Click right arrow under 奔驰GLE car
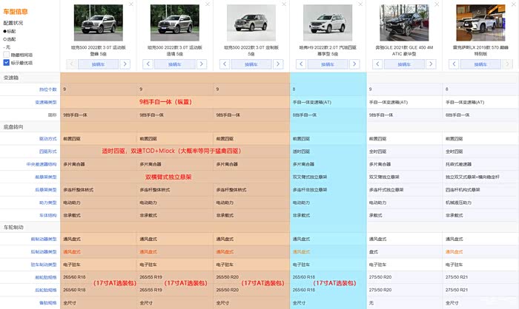 coord(431,64)
